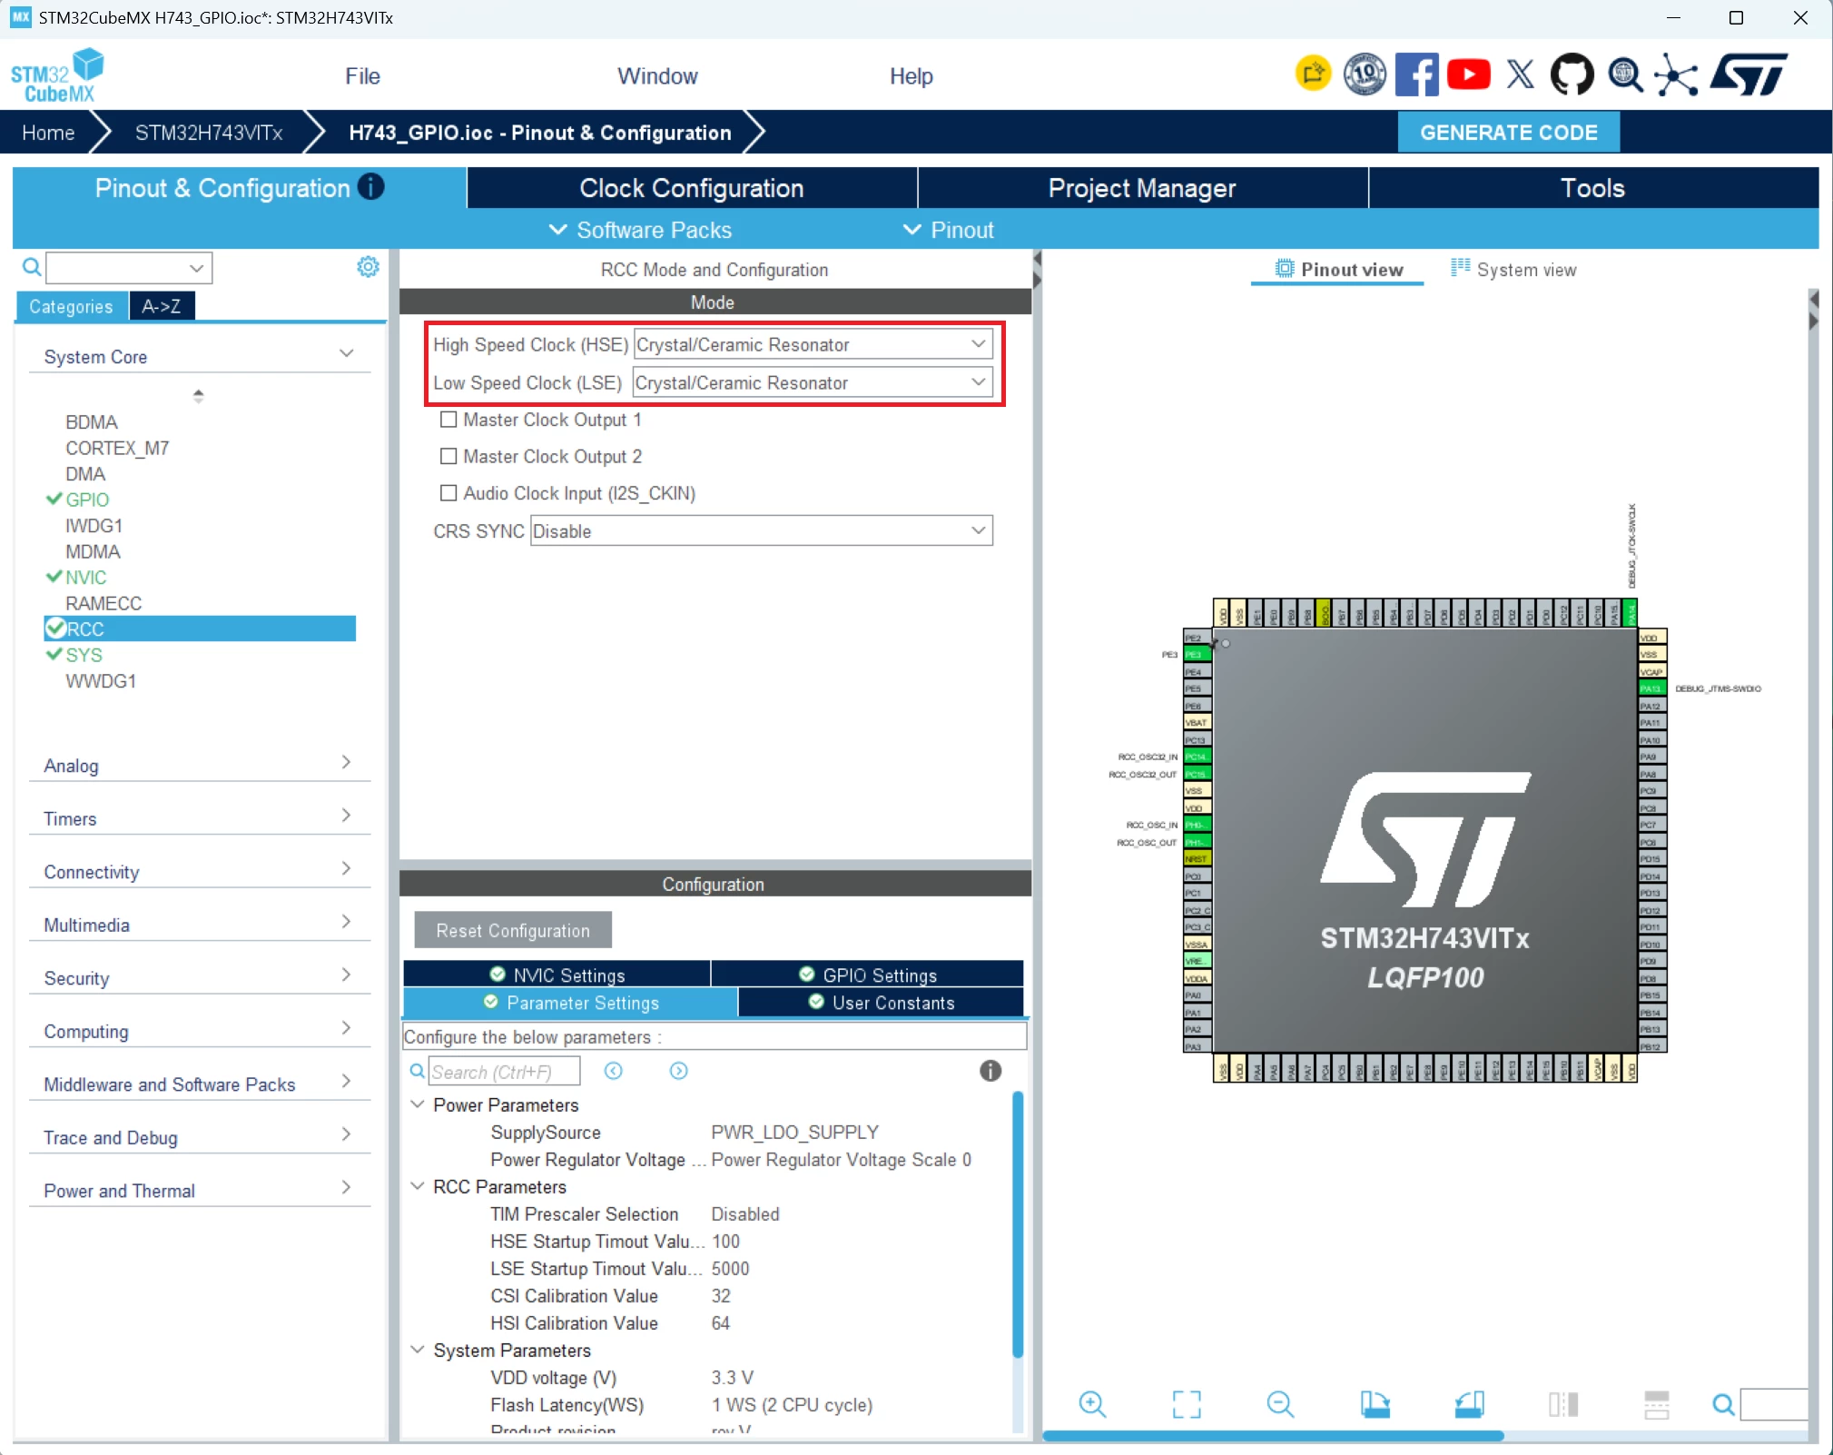Open the File menu
The width and height of the screenshot is (1833, 1455).
click(x=362, y=76)
